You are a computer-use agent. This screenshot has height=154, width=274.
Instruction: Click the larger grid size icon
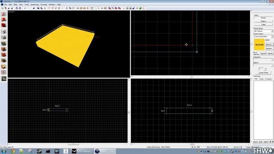coord(12,8)
